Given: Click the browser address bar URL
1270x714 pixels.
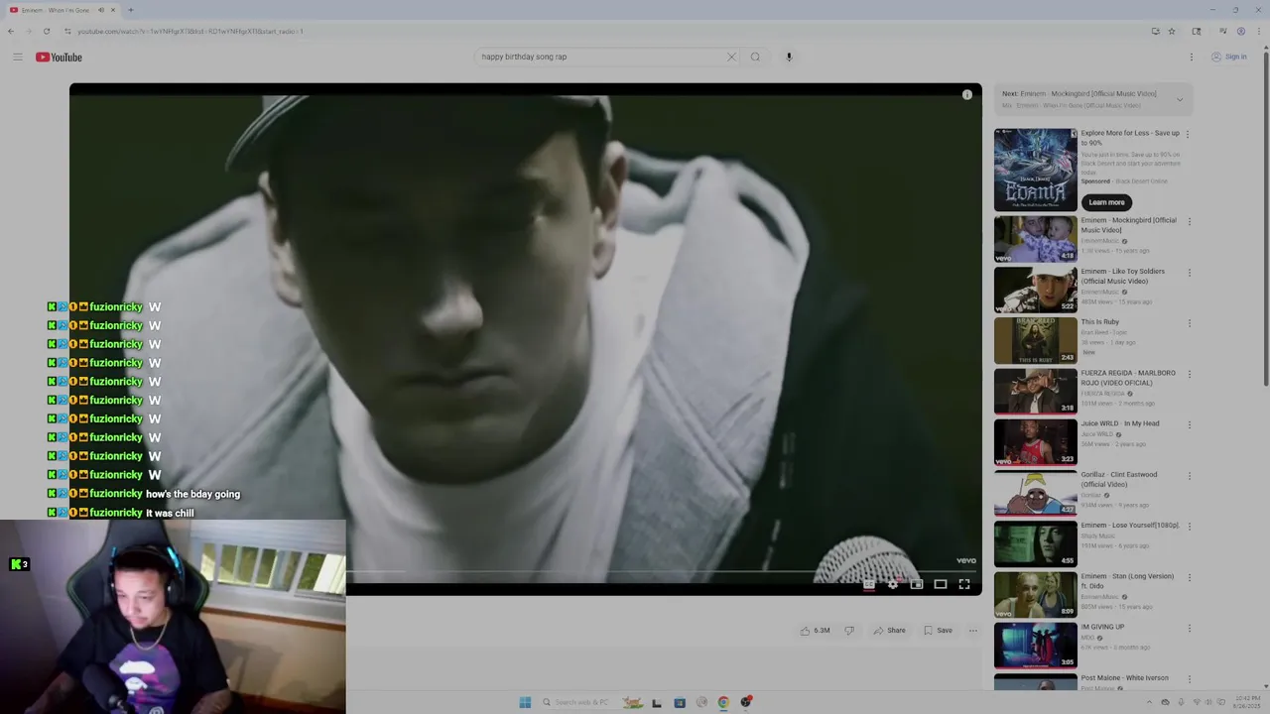Looking at the screenshot, I should 190,31.
